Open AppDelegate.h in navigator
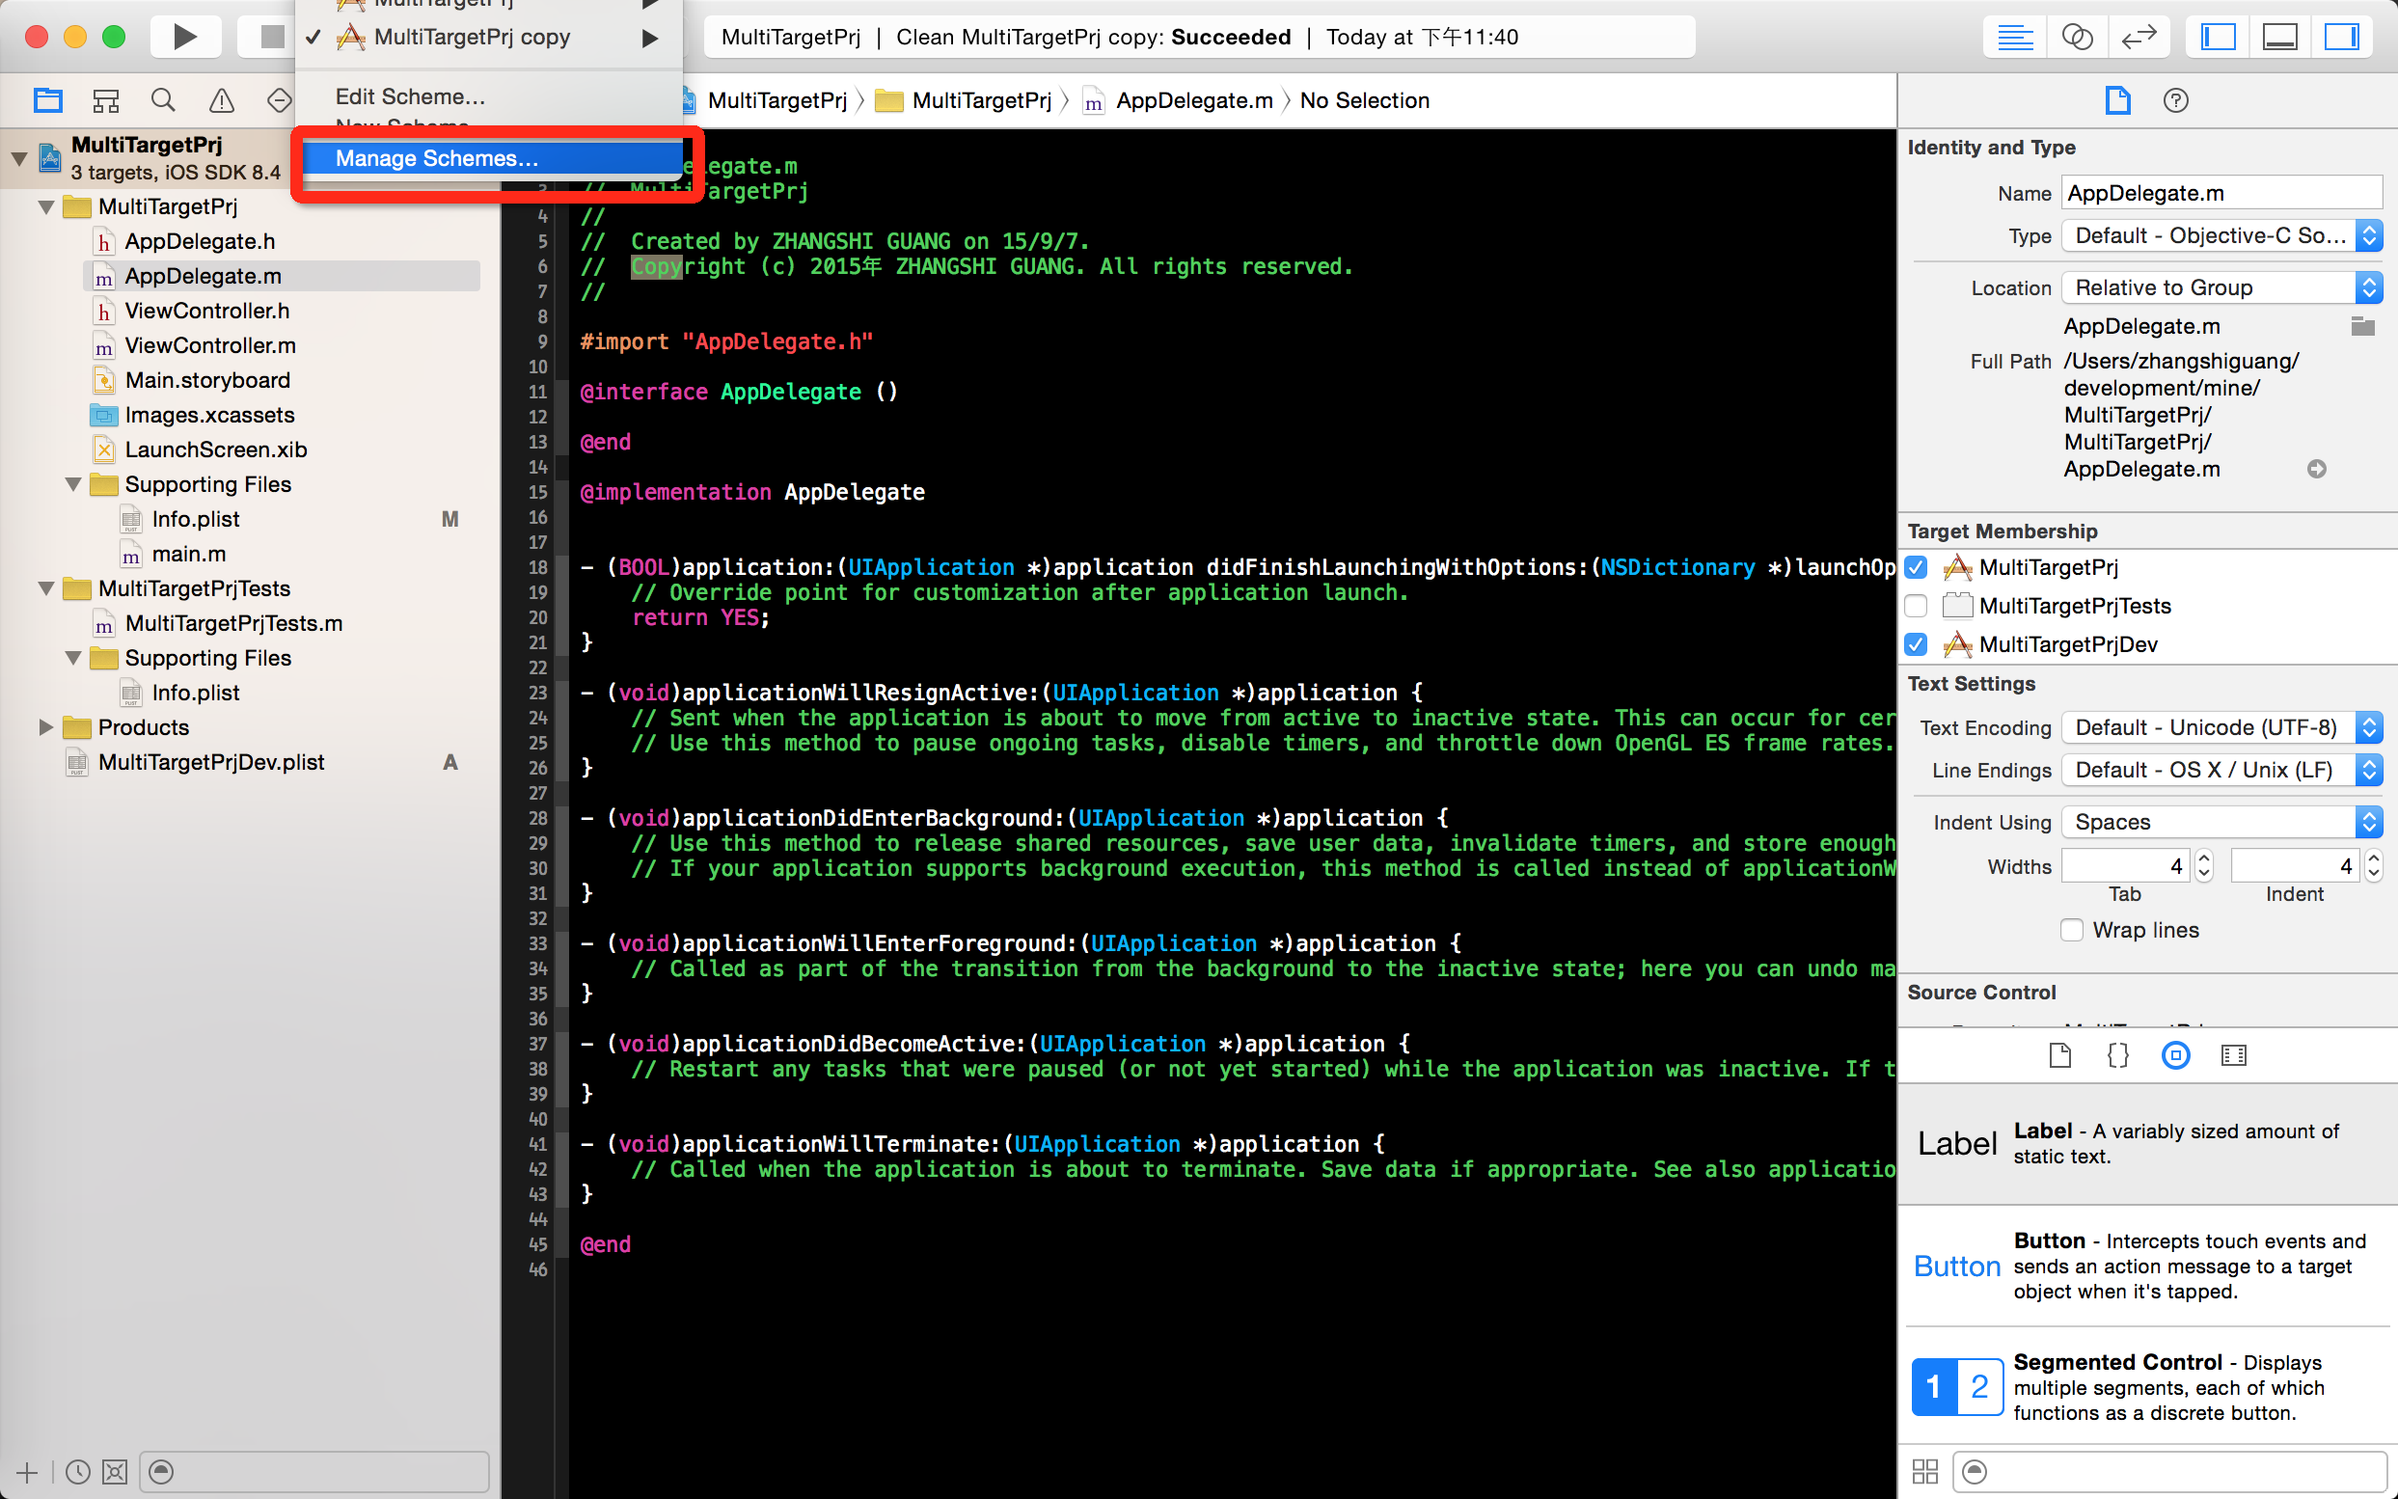Image resolution: width=2398 pixels, height=1499 pixels. (201, 241)
